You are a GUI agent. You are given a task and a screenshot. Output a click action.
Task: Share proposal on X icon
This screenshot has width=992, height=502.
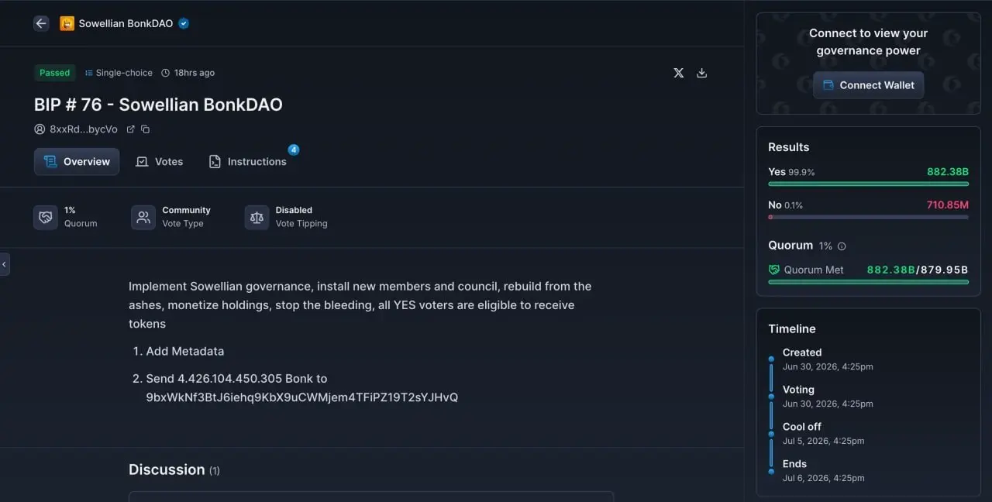[x=678, y=73]
